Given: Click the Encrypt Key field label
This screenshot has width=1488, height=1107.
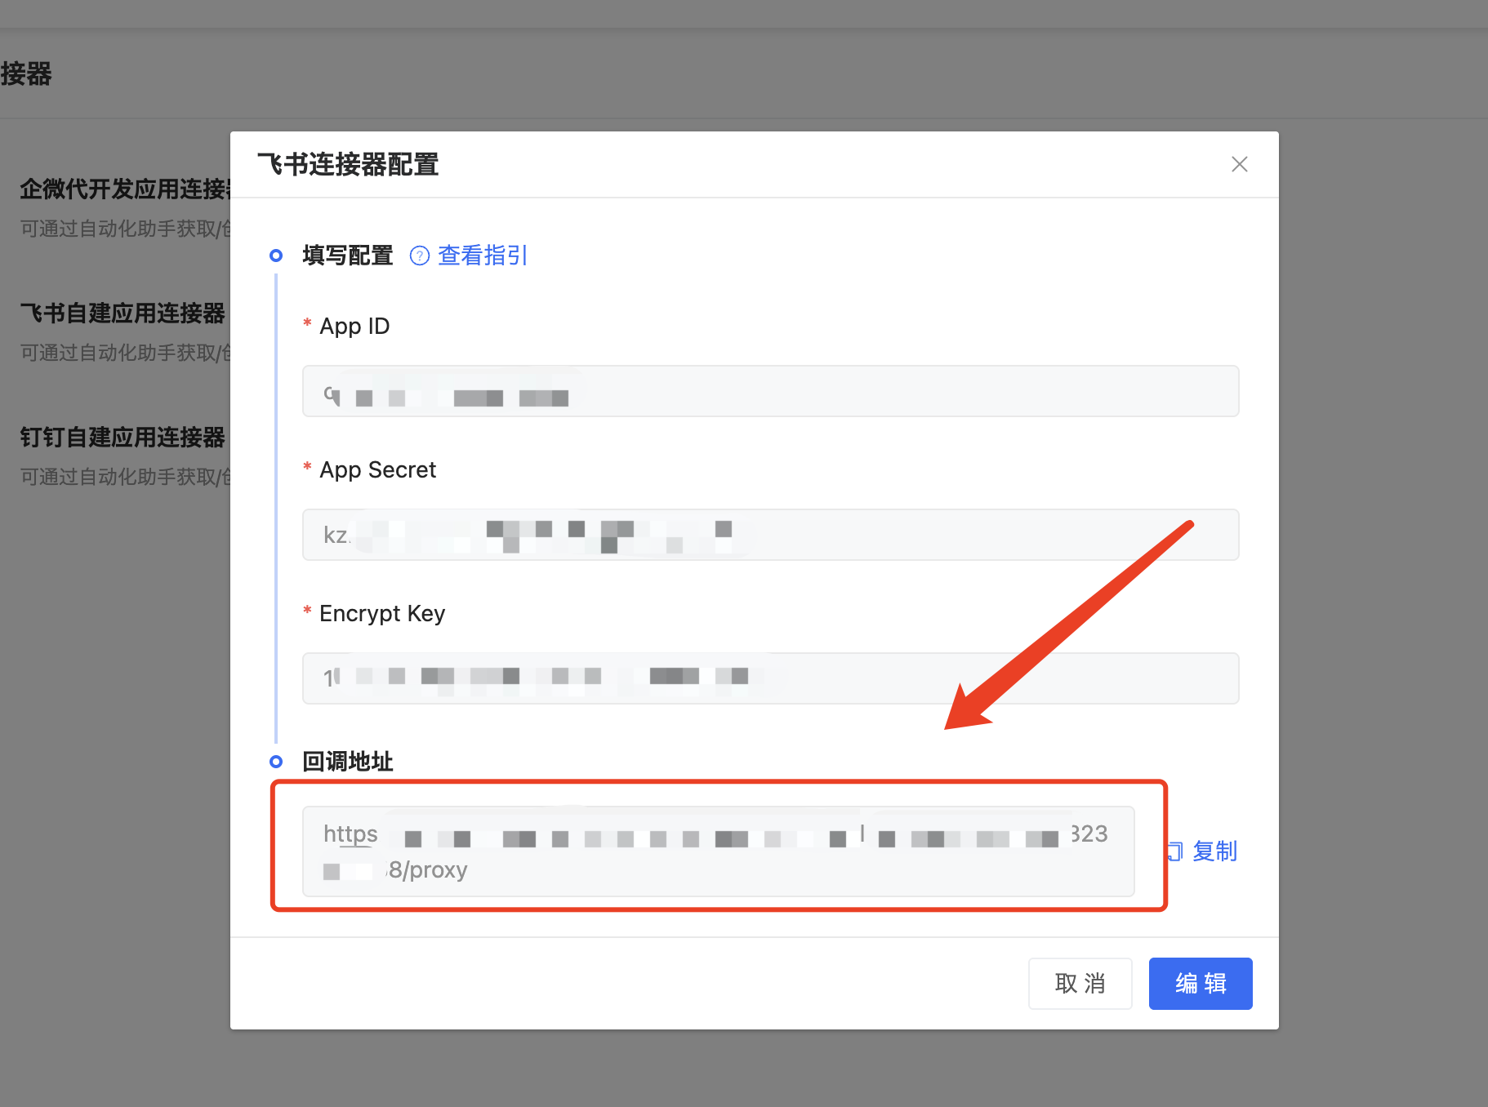Looking at the screenshot, I should tap(382, 613).
